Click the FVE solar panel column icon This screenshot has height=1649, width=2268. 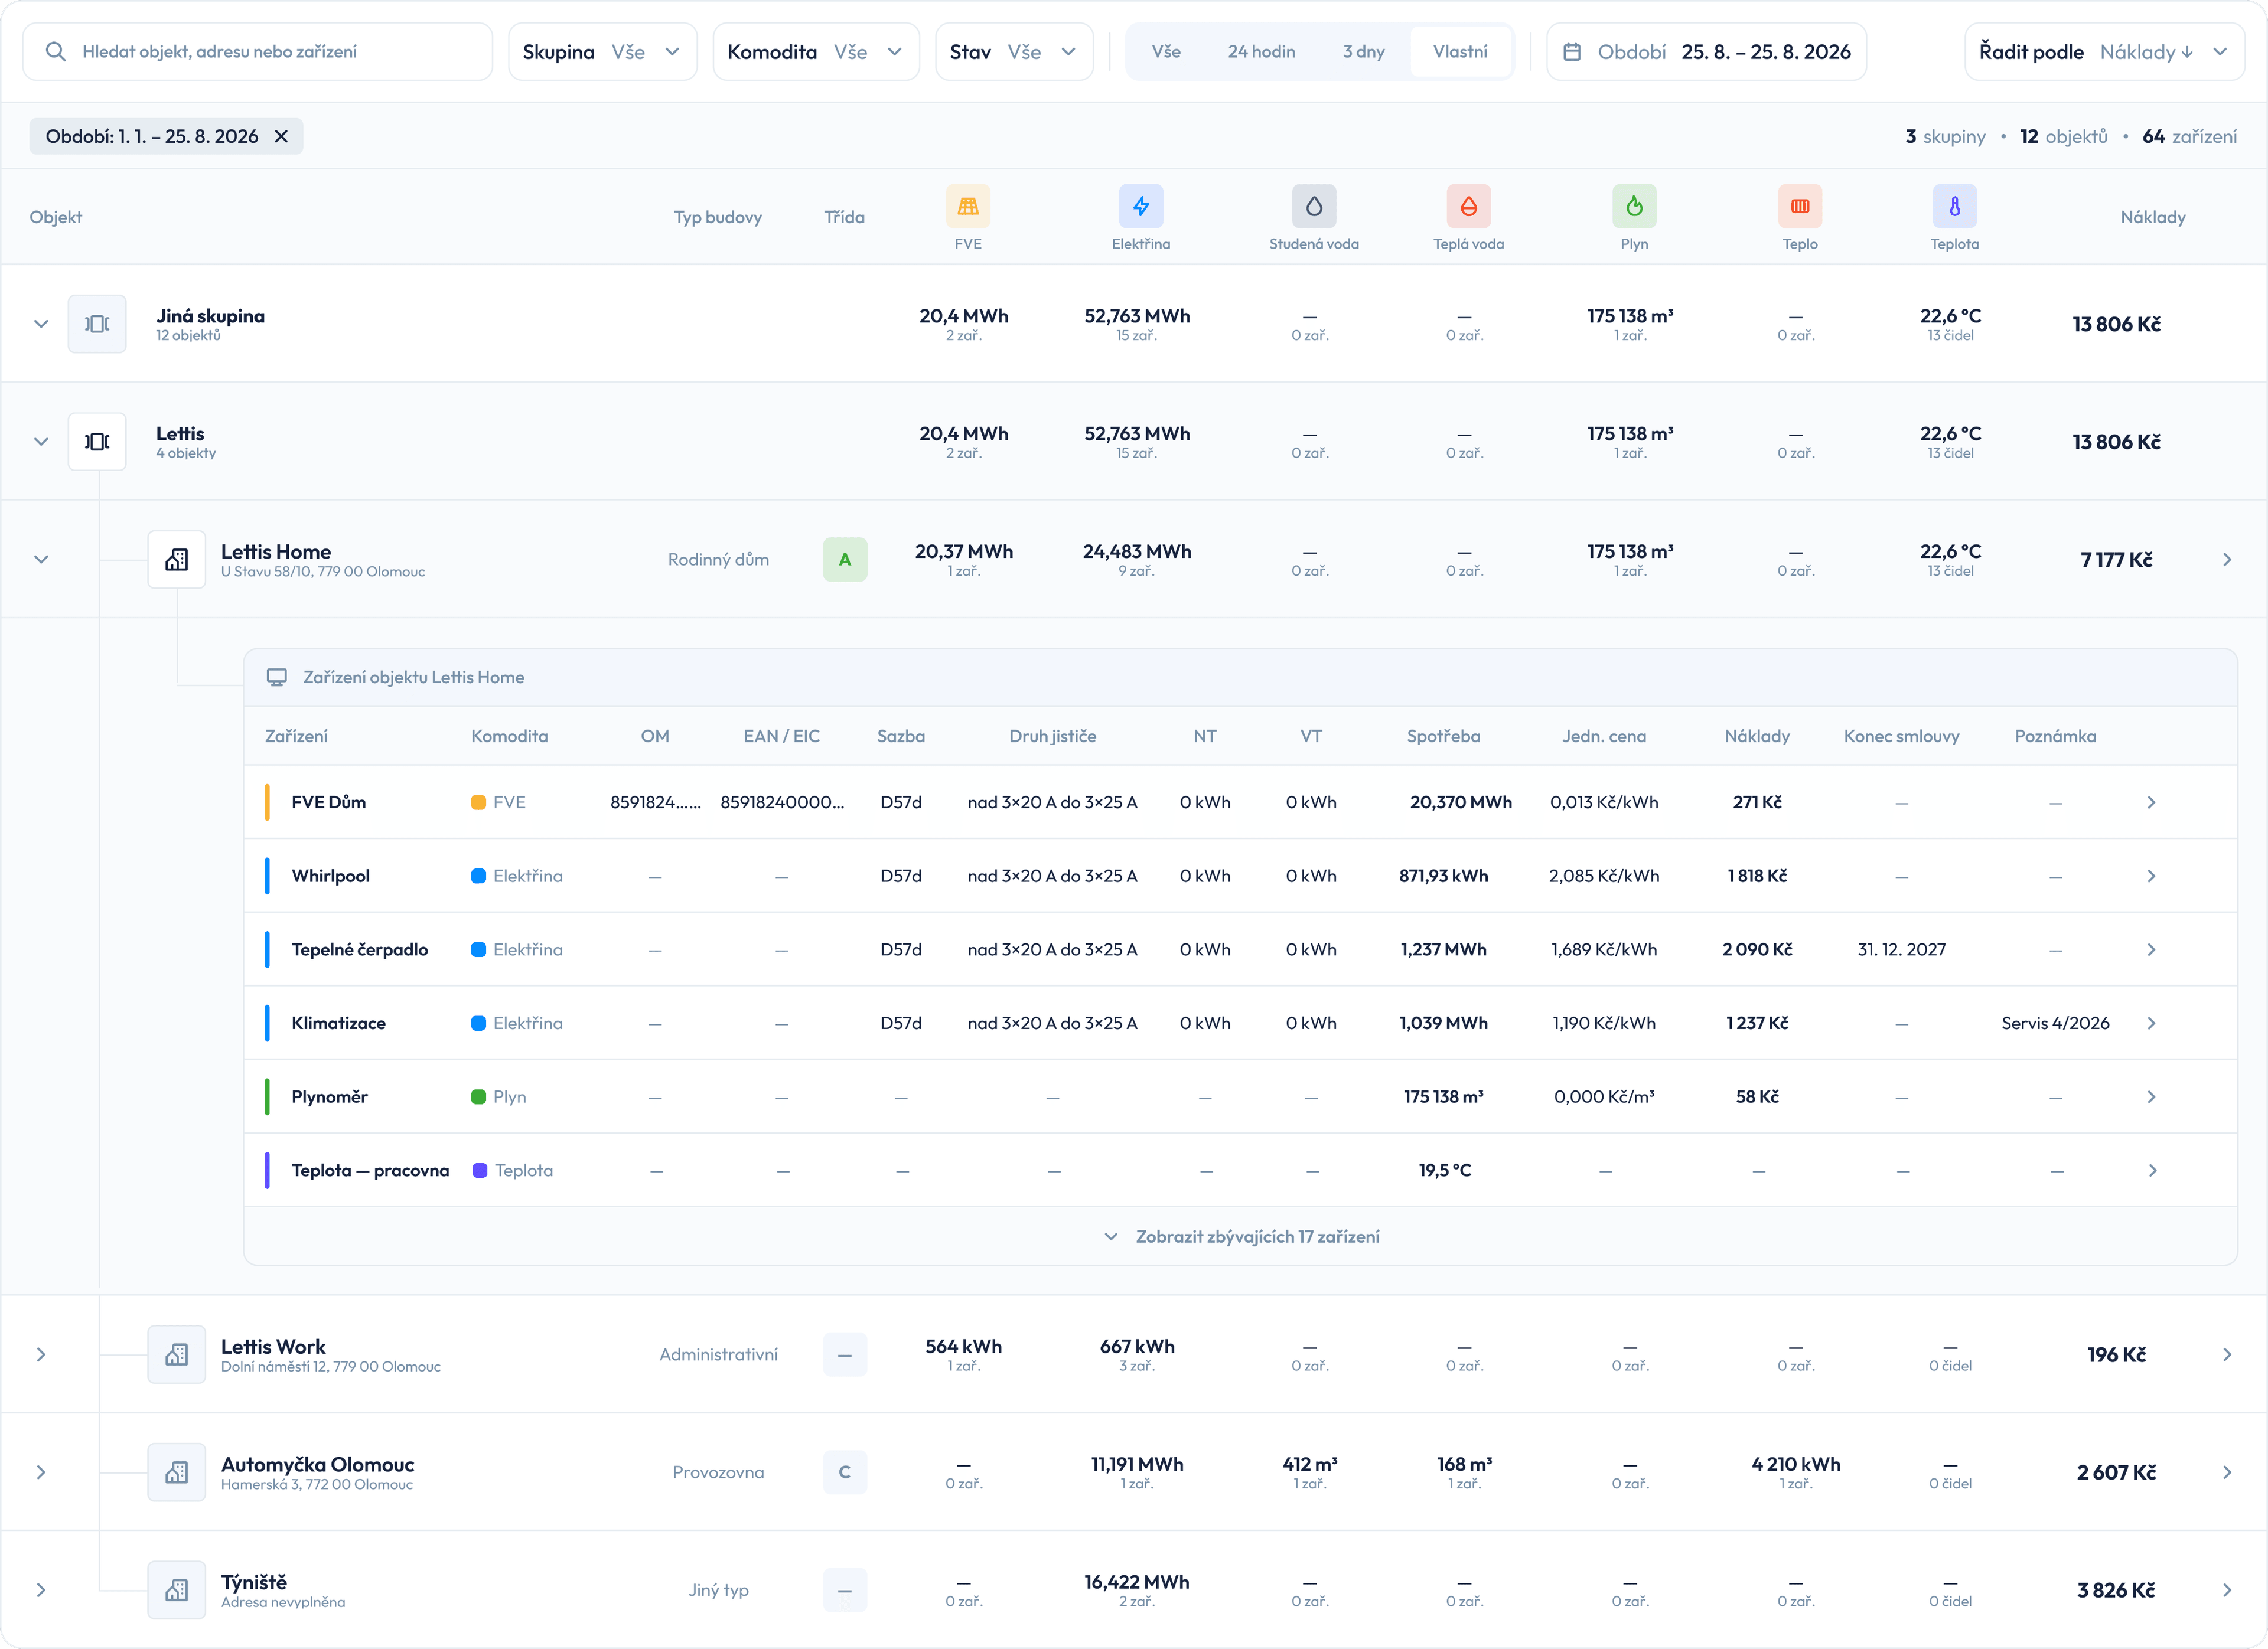(967, 206)
